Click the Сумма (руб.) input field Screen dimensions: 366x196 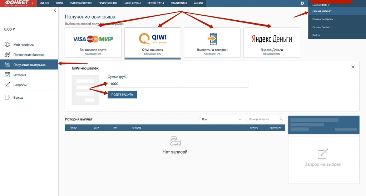[x=178, y=84]
